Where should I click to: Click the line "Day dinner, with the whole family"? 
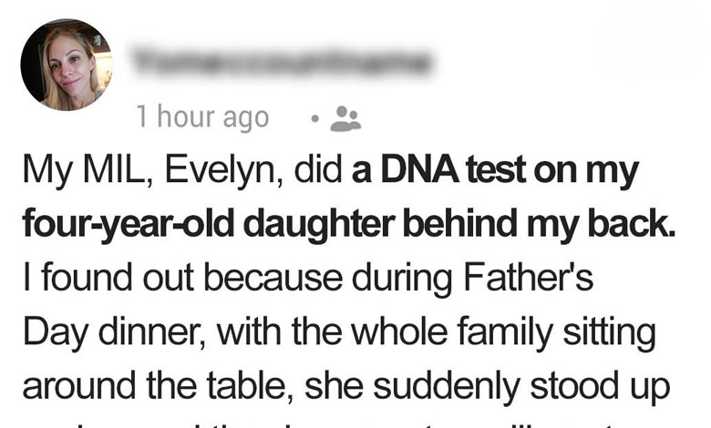click(x=337, y=334)
